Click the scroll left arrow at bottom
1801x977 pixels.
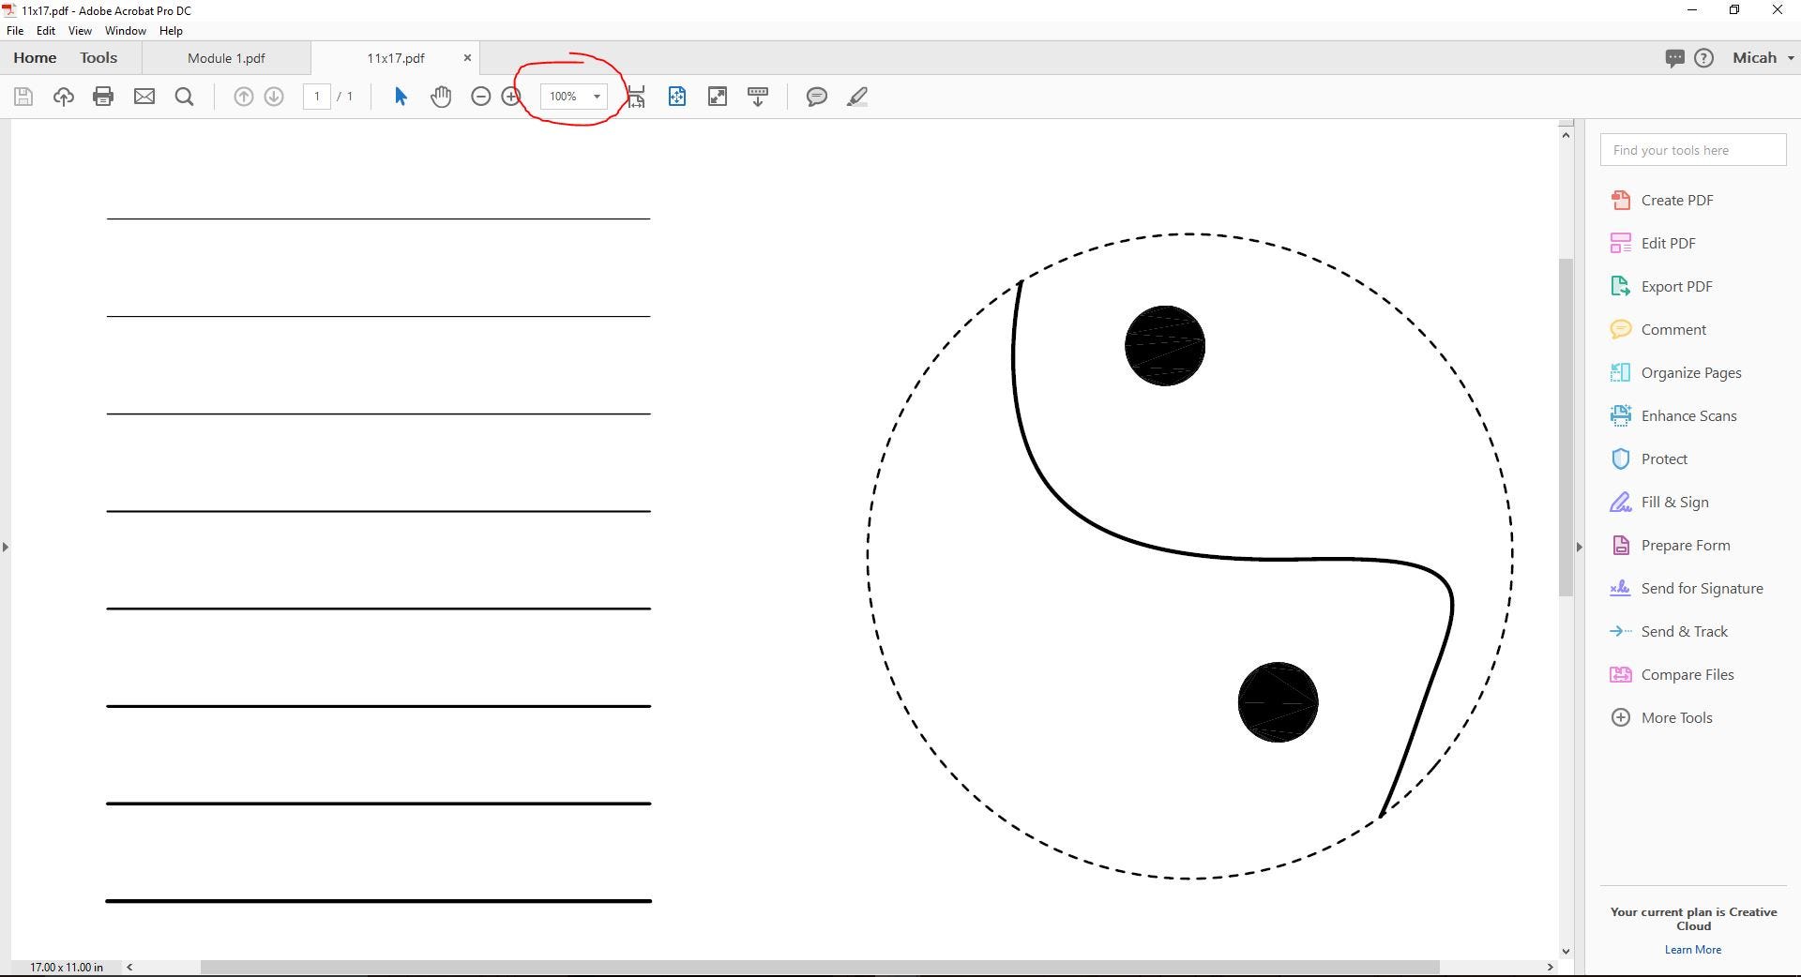(x=129, y=967)
